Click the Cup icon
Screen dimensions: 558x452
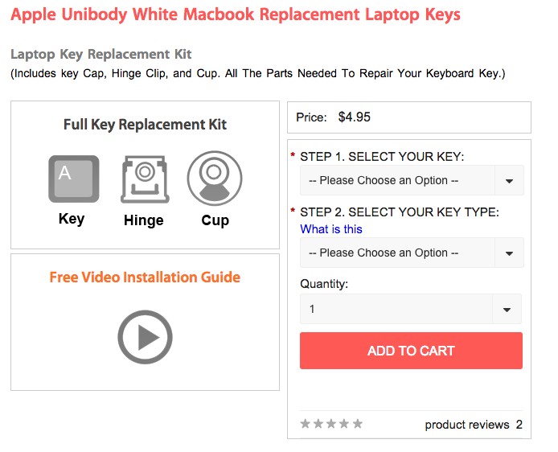215,179
